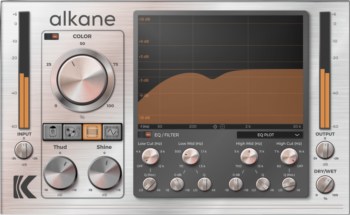Viewport: 350px width, 215px height.
Task: Click the 20 k frequency axis label
Action: [297, 127]
